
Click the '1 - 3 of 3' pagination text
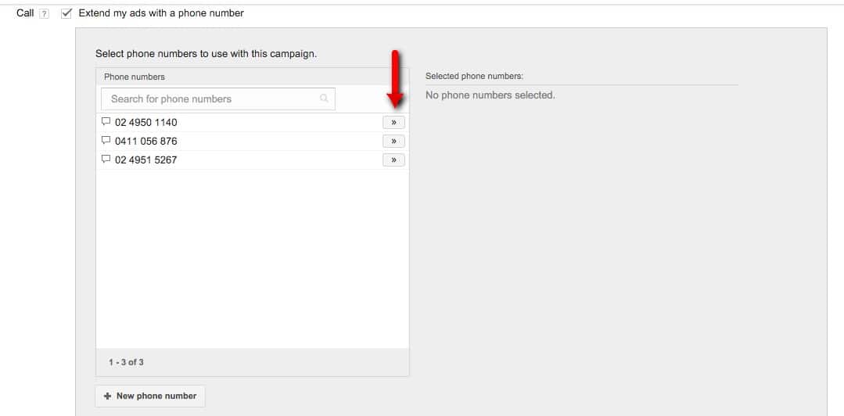tap(126, 362)
